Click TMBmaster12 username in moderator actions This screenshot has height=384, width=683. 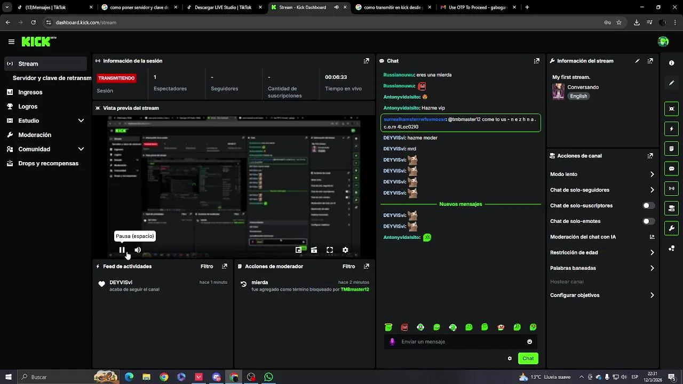[x=355, y=290]
